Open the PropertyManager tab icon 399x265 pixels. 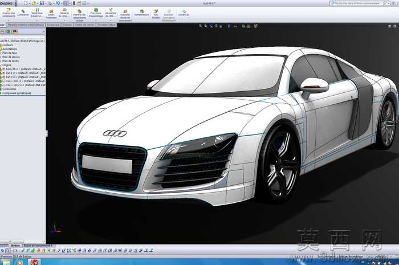point(9,32)
